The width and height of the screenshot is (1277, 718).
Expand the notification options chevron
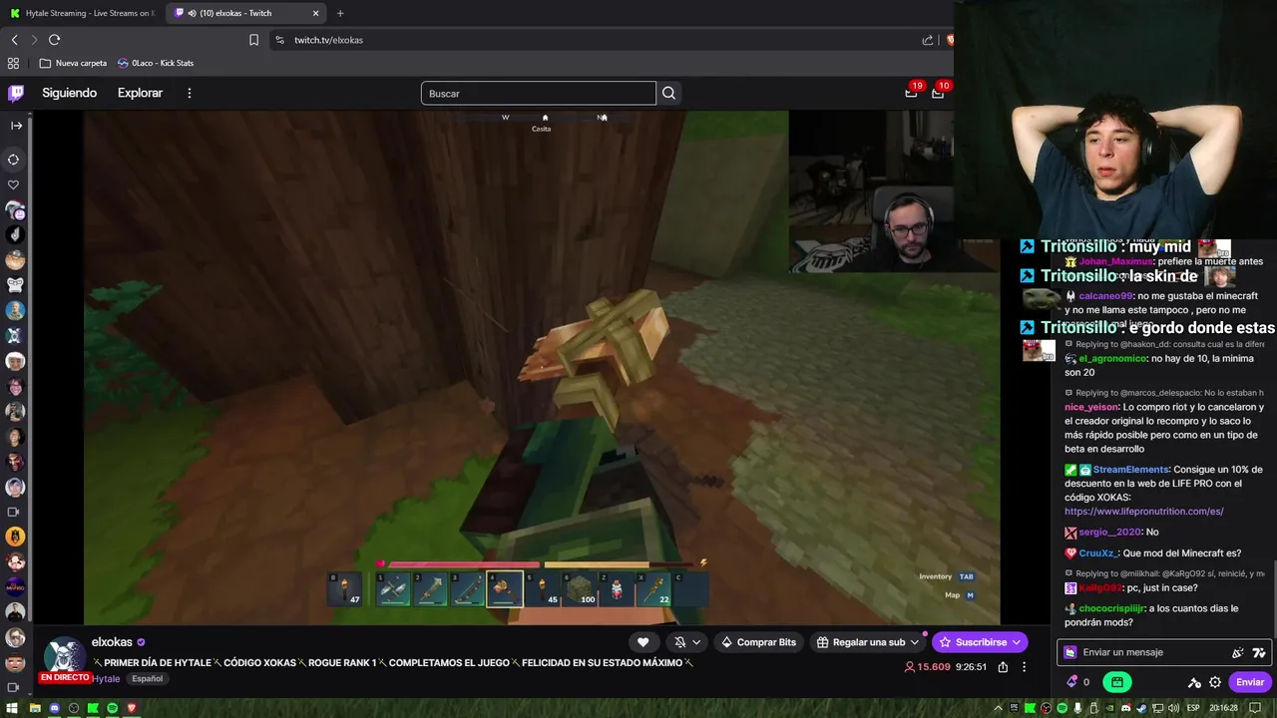click(696, 642)
